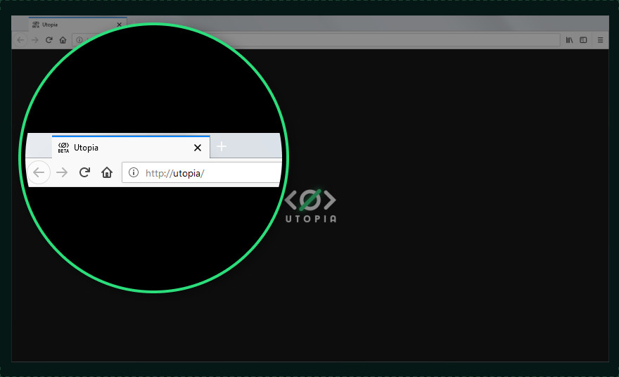Open the Library icon in the dimmed toolbar
Screen dimensions: 619x377
pos(569,40)
